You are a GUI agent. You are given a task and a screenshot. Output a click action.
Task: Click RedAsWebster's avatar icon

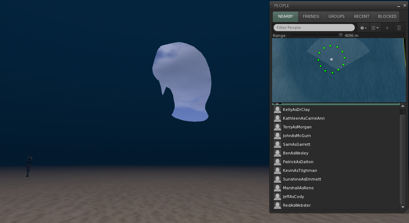pyautogui.click(x=277, y=205)
